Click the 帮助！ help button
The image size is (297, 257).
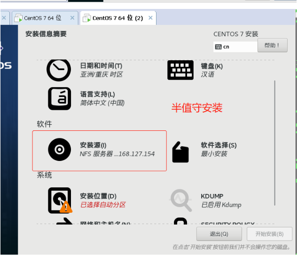273,45
